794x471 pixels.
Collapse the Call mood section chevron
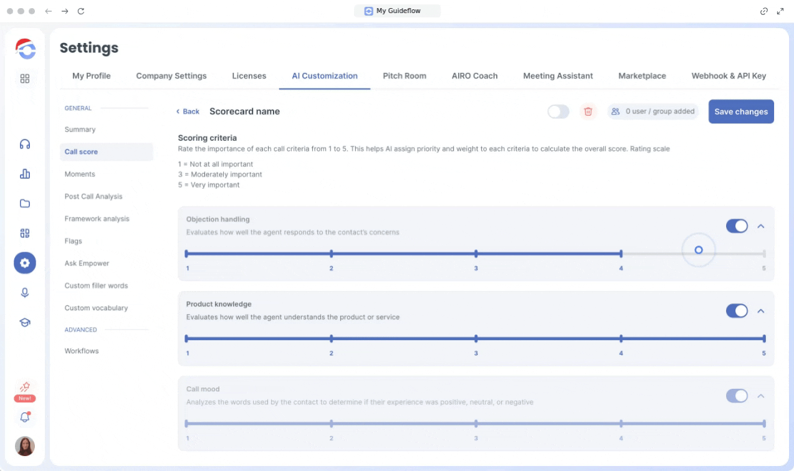tap(760, 396)
